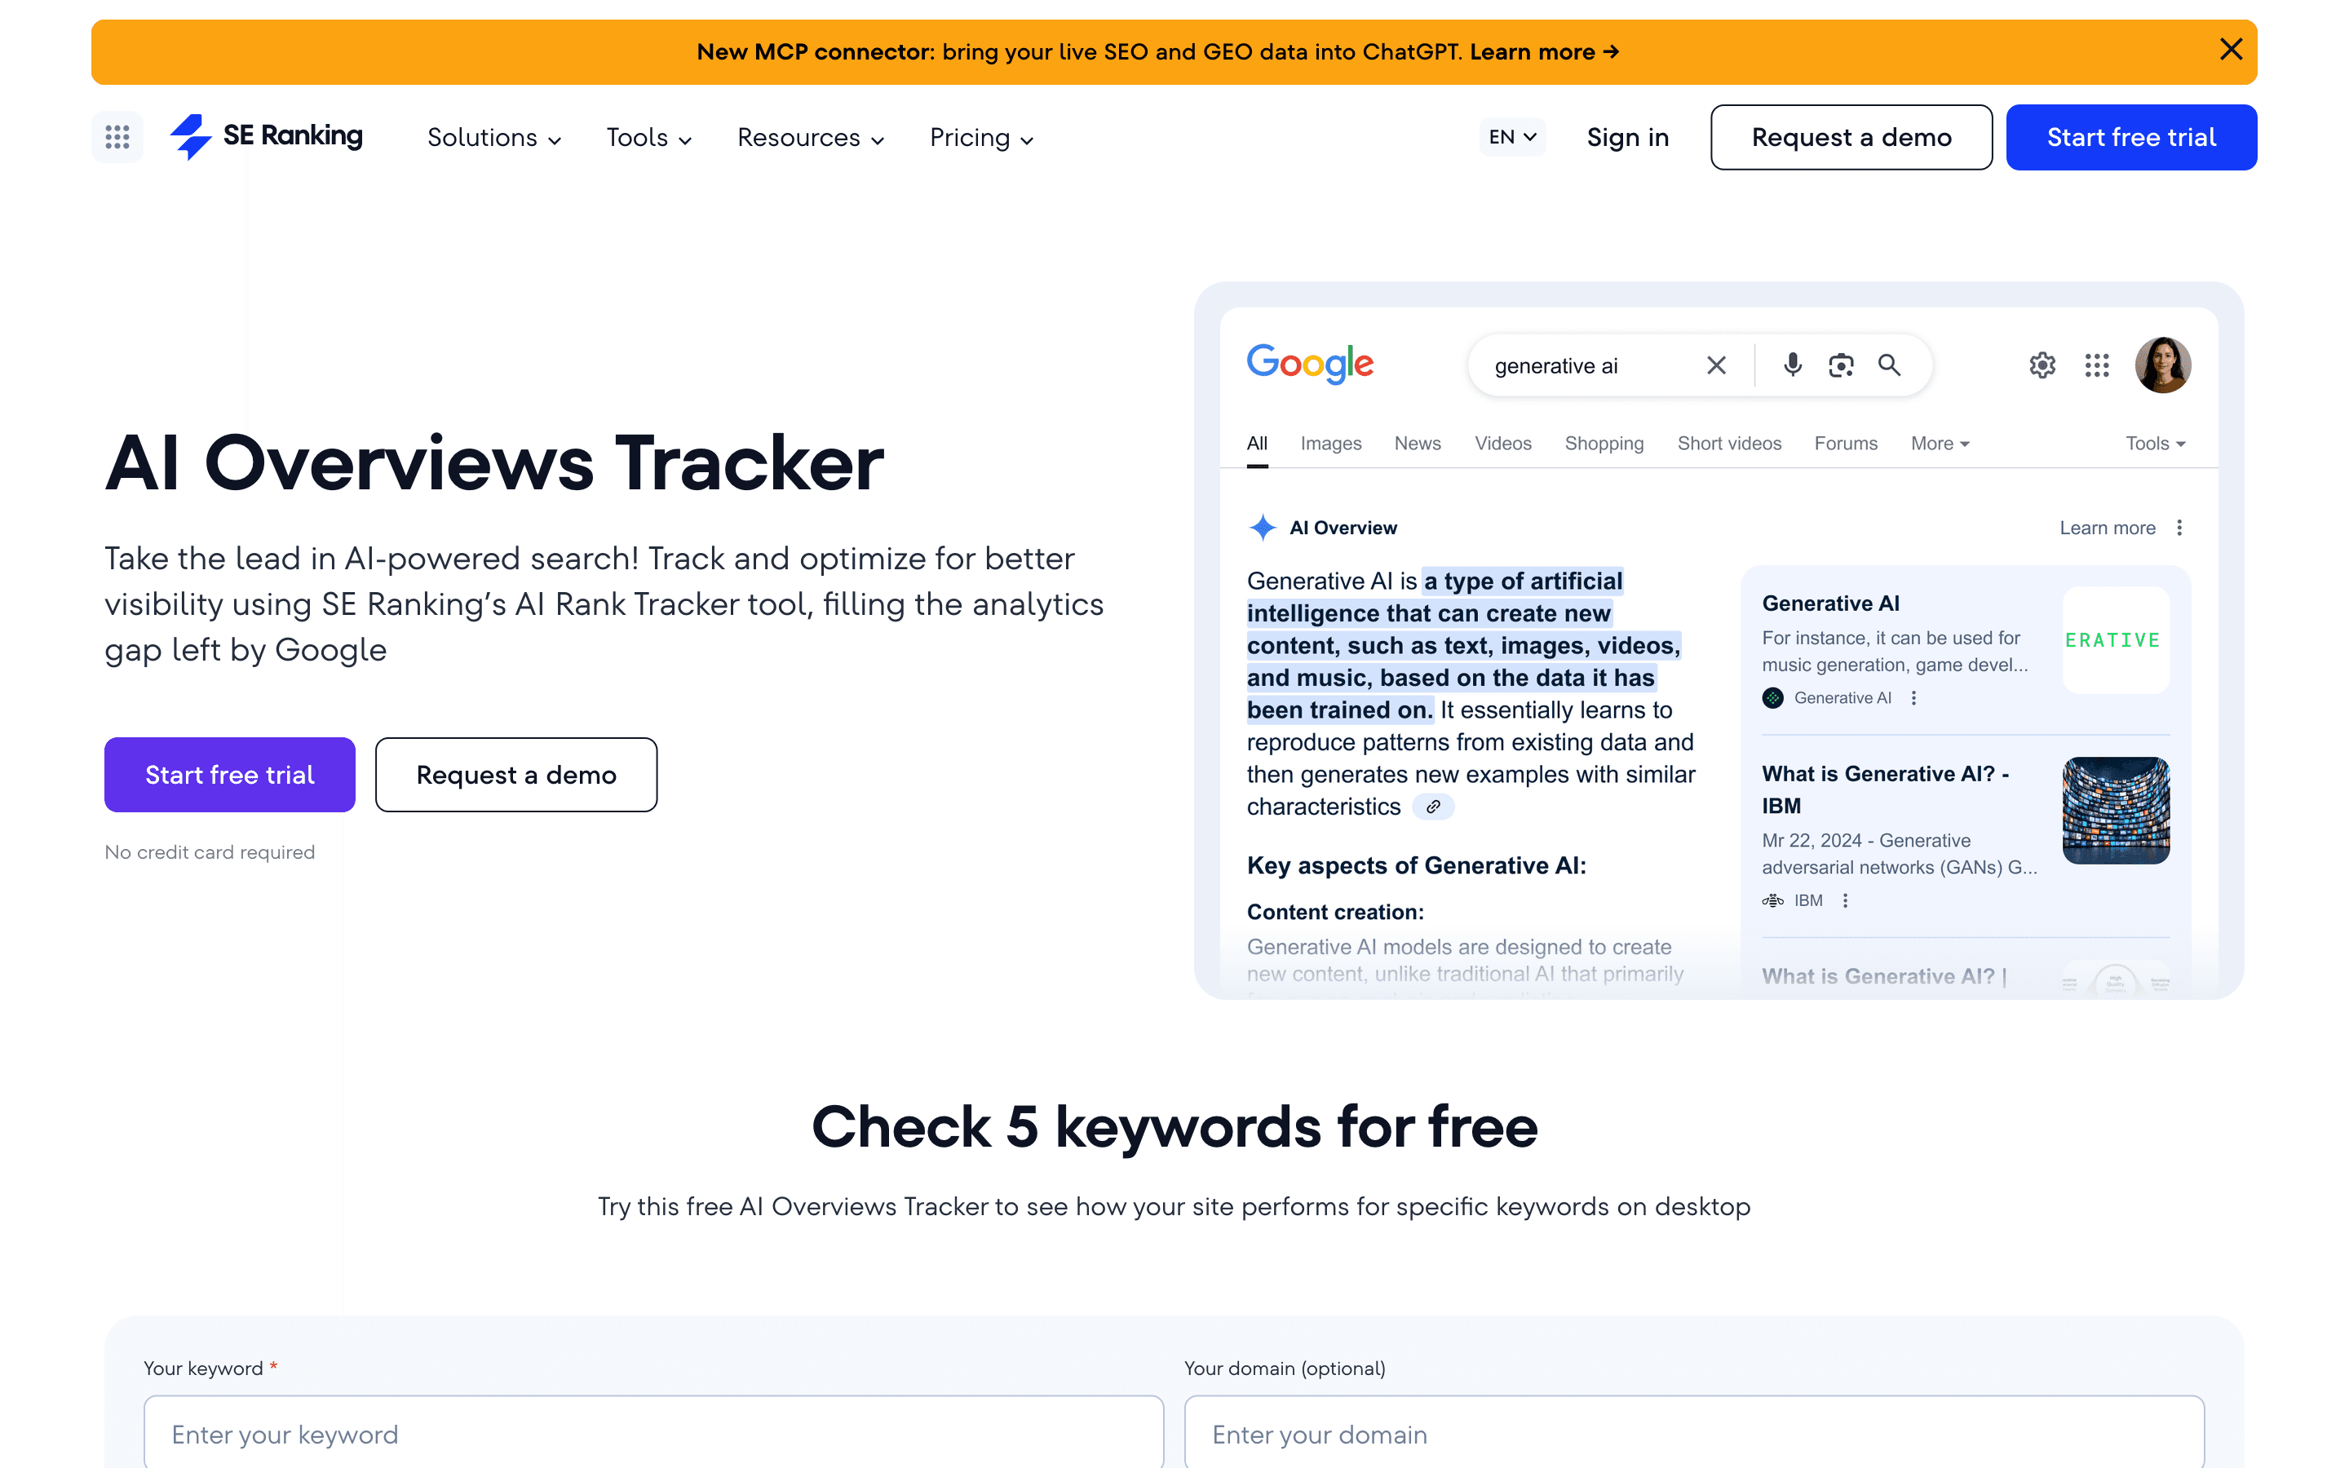Expand the Solutions menu
Viewport: 2349px width, 1468px height.
tap(494, 138)
